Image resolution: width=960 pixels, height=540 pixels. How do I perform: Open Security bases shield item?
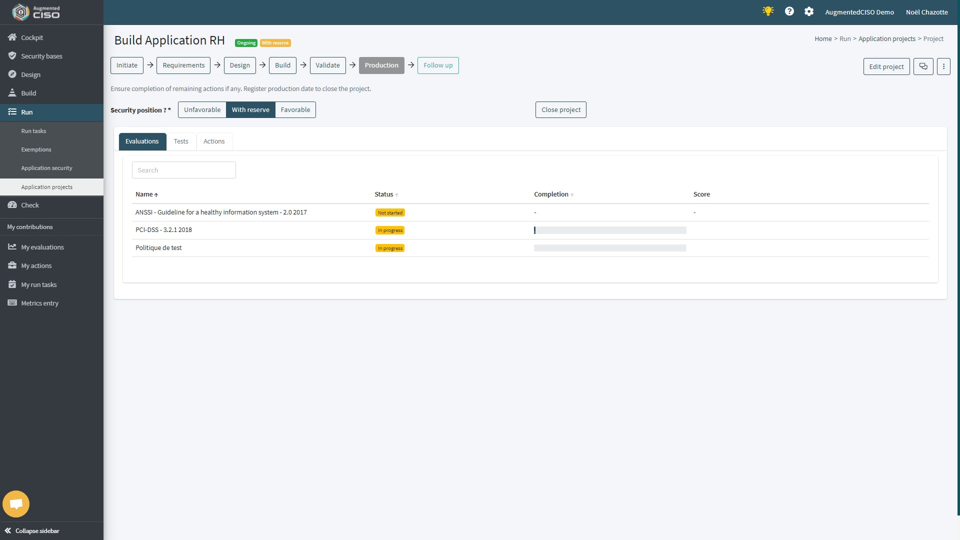pyautogui.click(x=41, y=56)
